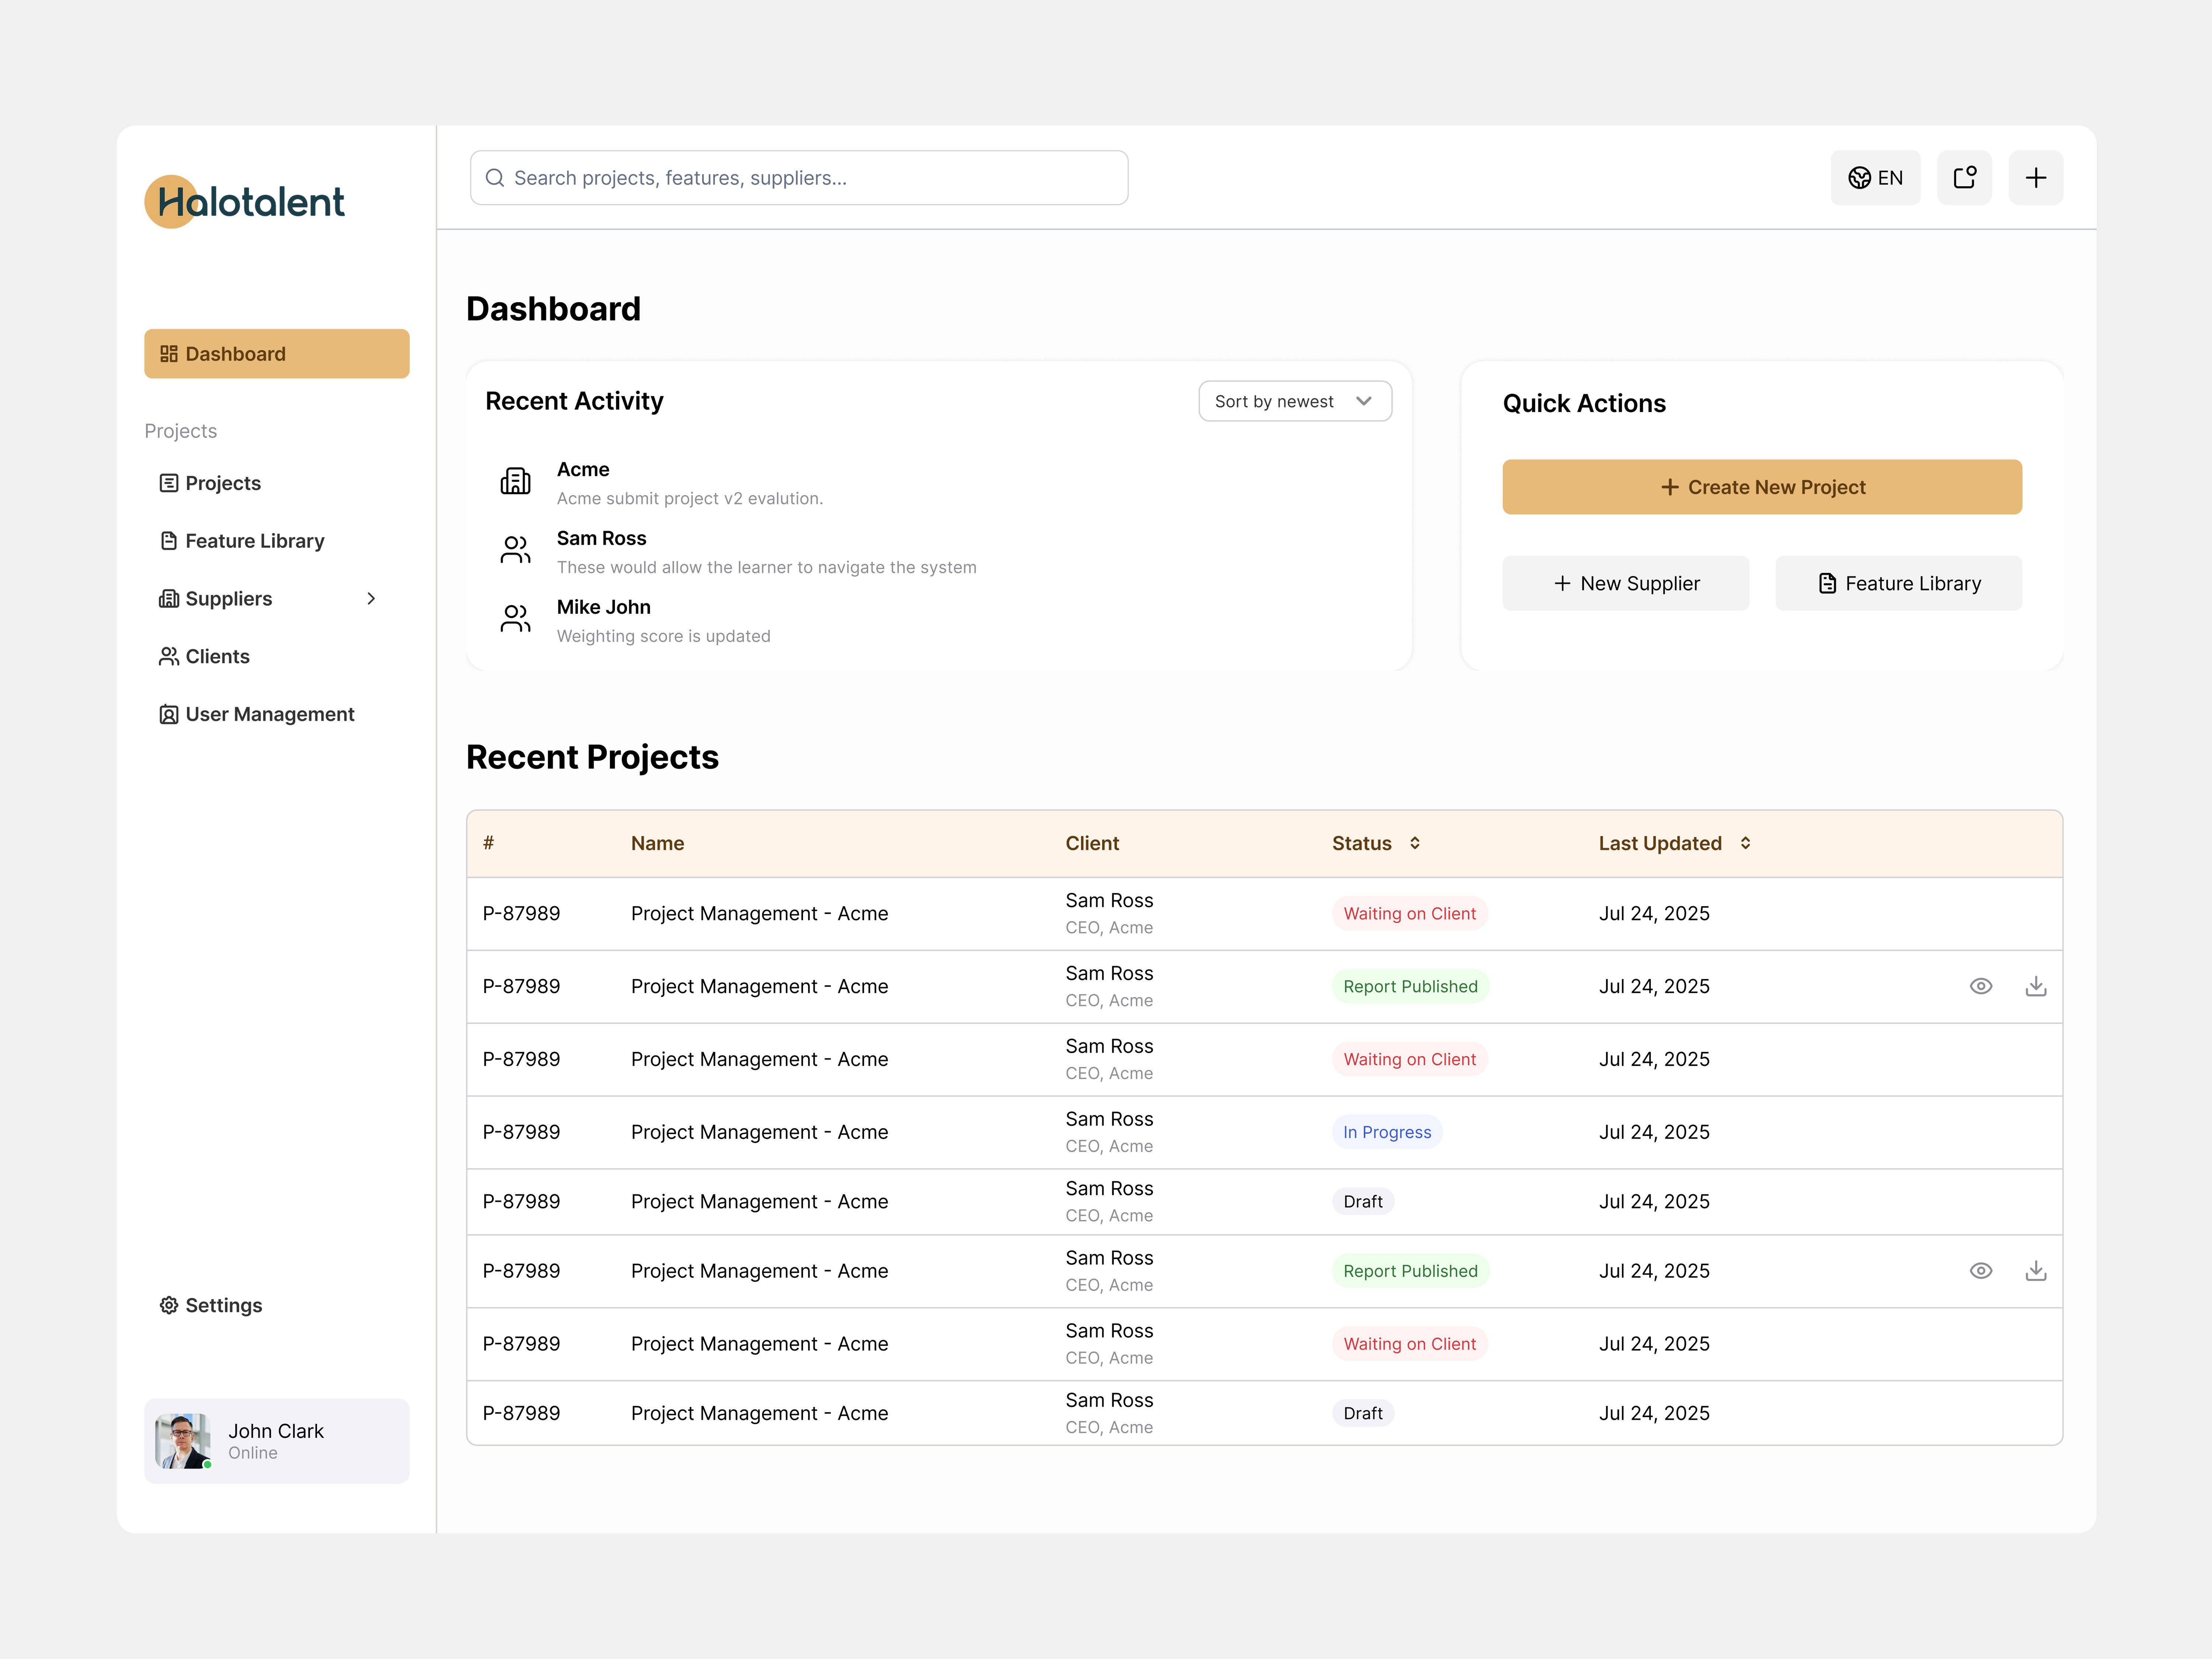Open the EN language selector
This screenshot has height=1659, width=2212.
point(1875,178)
